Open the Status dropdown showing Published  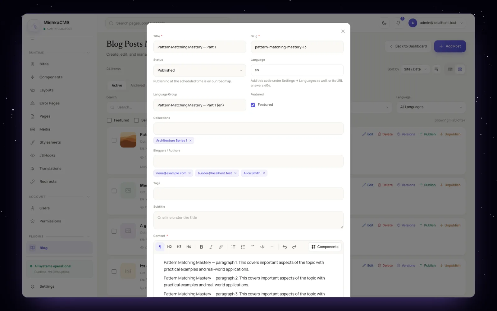tap(200, 70)
